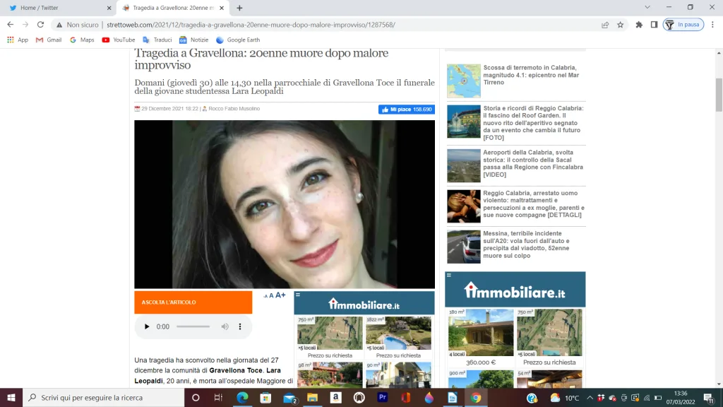This screenshot has height=407, width=723.
Task: Click the airport aerial thumbnail
Action: pos(464,165)
